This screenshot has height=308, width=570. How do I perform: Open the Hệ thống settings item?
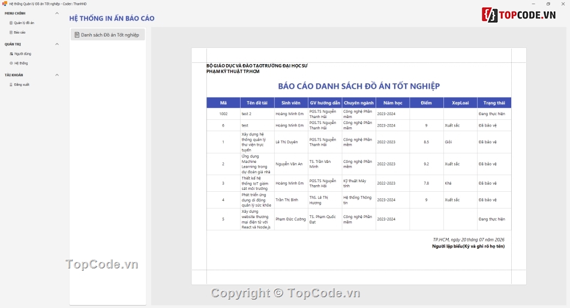19,63
